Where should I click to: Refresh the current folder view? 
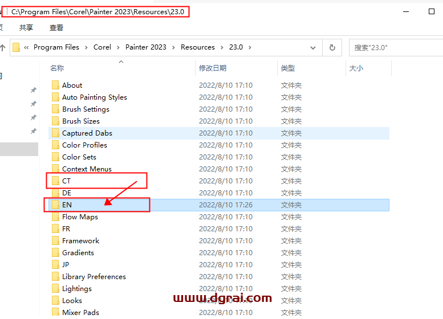coord(332,47)
